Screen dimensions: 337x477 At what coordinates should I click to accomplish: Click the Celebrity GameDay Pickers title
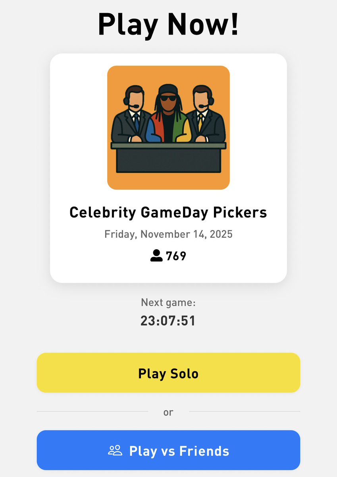pos(168,213)
